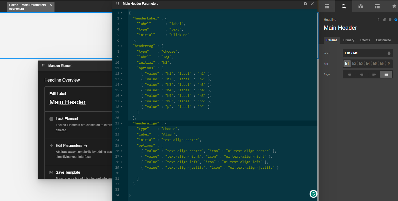Click the dynamic content icon in label field
Screen dimensions: 398x201
click(x=389, y=53)
